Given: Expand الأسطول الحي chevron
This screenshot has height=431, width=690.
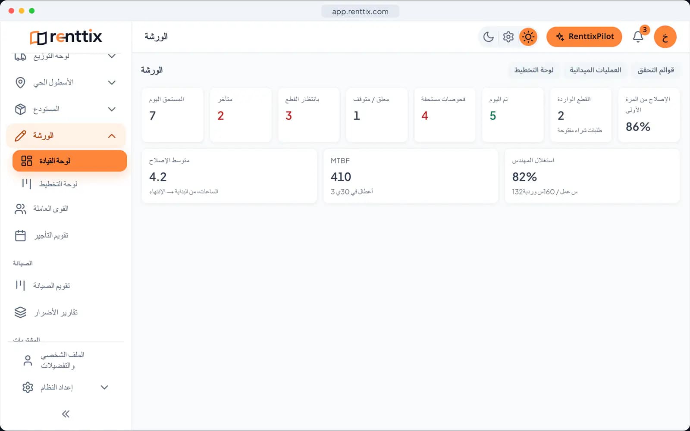Looking at the screenshot, I should click(x=112, y=82).
